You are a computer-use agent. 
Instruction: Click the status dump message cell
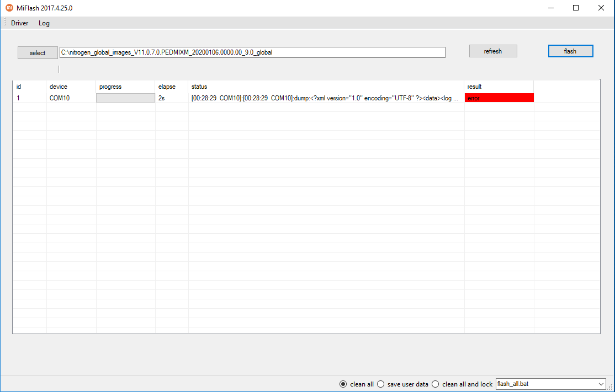coord(326,98)
